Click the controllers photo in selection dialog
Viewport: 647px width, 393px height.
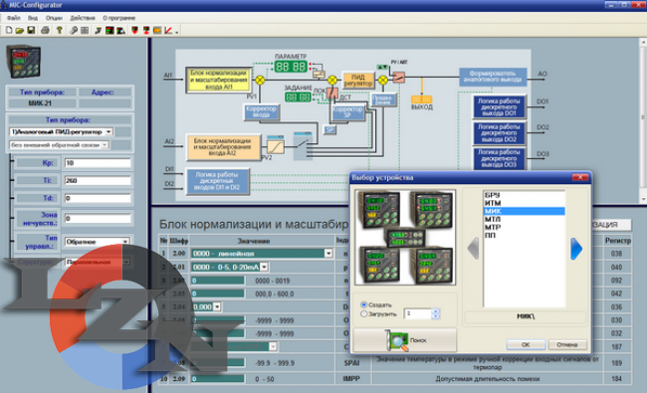pos(405,237)
